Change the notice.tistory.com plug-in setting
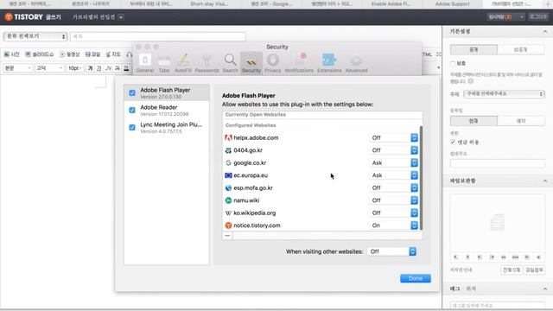The width and height of the screenshot is (553, 311). (x=394, y=225)
